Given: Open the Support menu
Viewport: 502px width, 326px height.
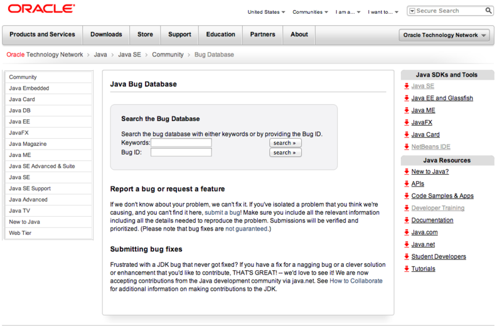Looking at the screenshot, I should coord(179,35).
